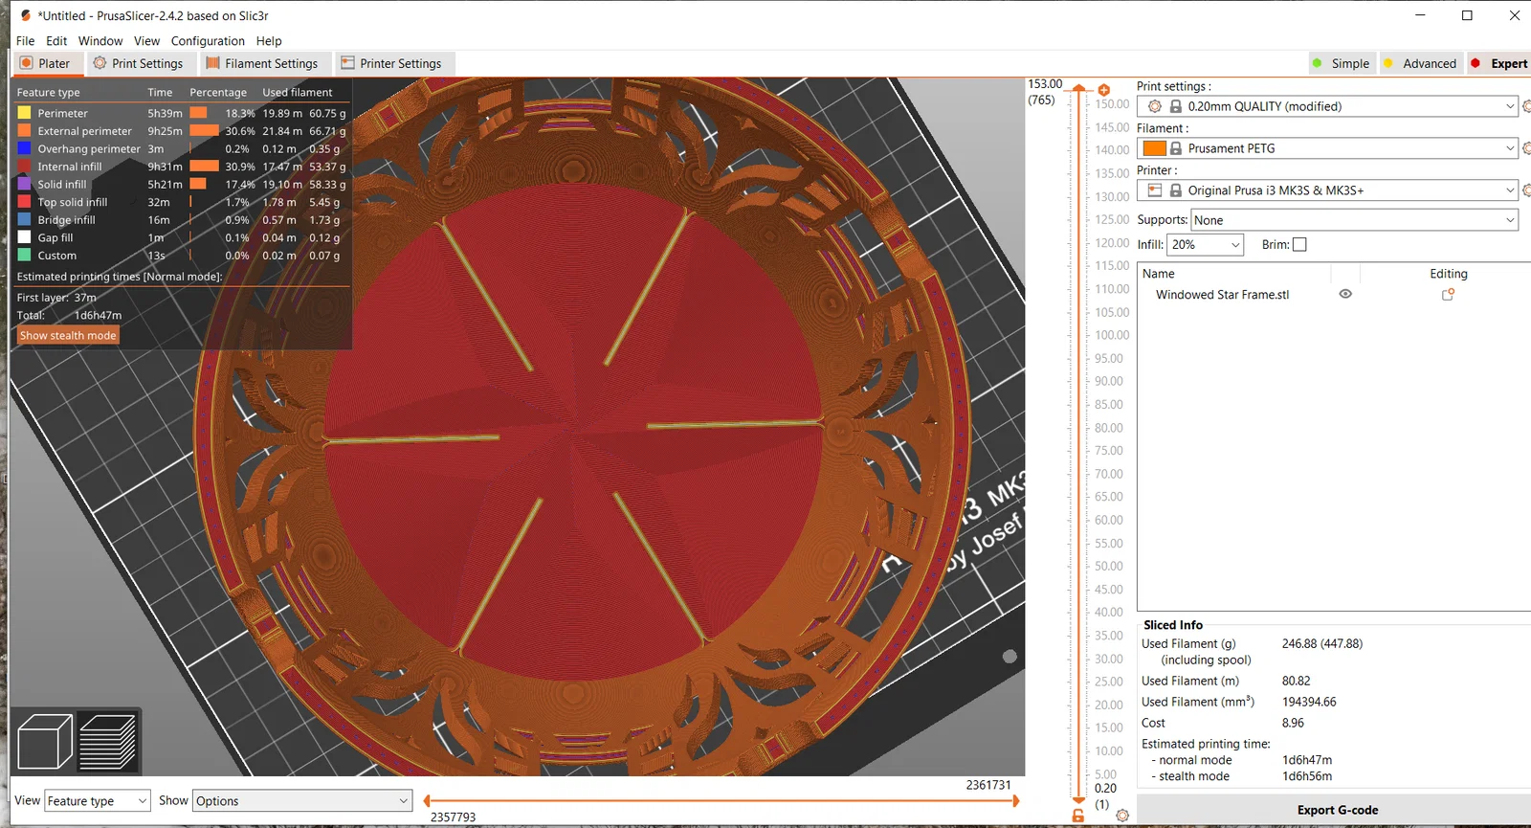Viewport: 1531px width, 828px height.
Task: Open the Edit menu
Action: click(56, 41)
